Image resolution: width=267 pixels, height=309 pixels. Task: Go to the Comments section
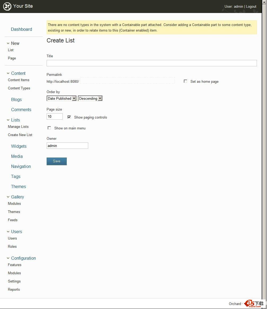coord(21,110)
